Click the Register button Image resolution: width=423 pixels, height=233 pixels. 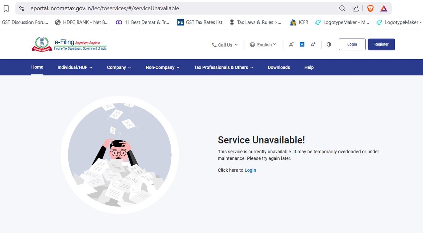(x=381, y=44)
